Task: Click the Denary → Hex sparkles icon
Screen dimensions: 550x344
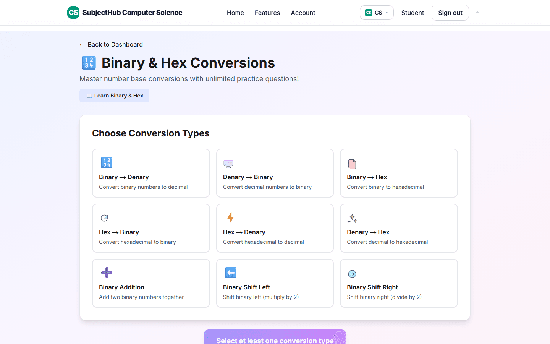Action: tap(352, 218)
